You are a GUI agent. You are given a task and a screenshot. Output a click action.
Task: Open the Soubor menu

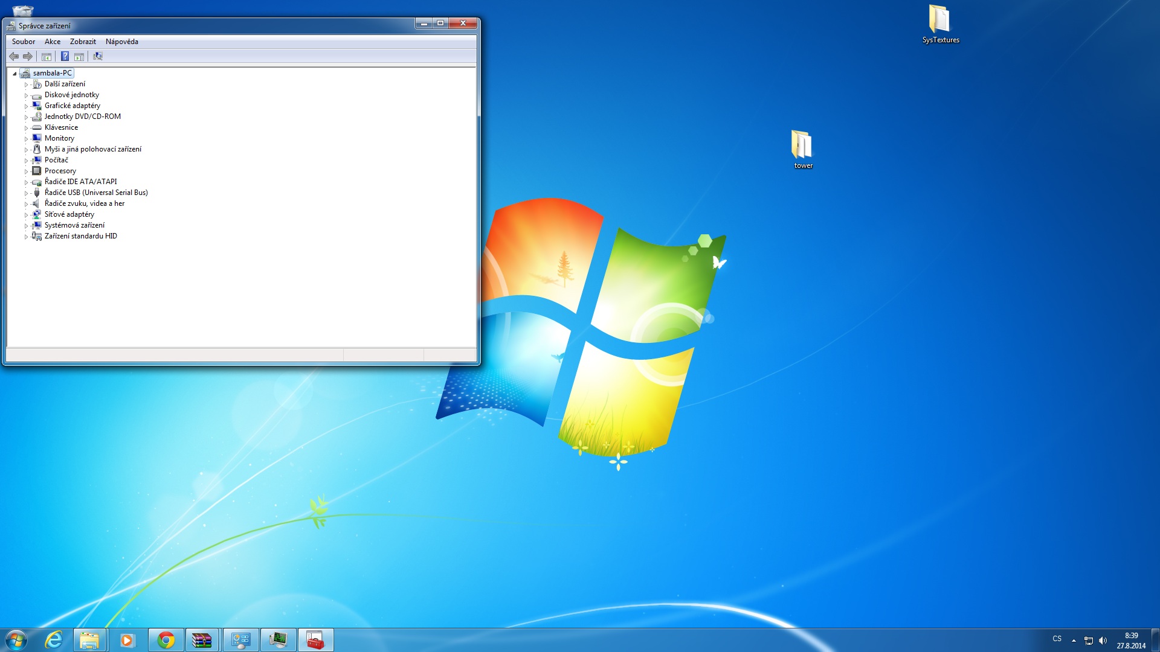click(x=24, y=42)
